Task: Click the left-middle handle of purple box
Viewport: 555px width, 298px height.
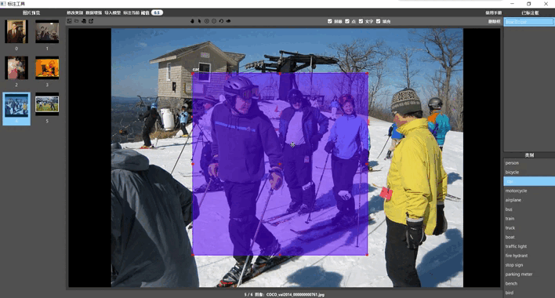Action: point(193,164)
